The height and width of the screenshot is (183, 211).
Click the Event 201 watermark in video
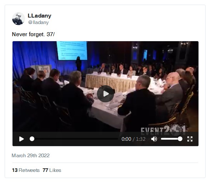[x=163, y=130]
